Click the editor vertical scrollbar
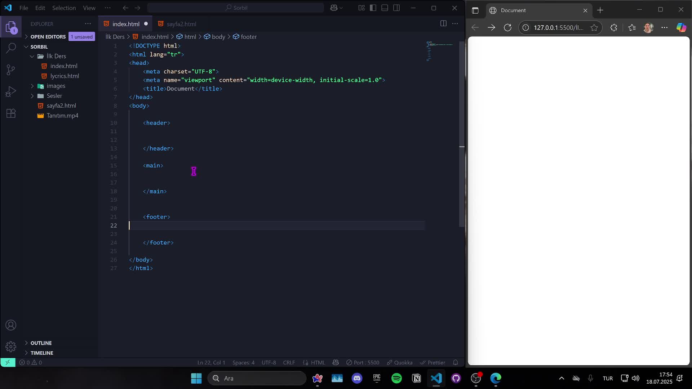The width and height of the screenshot is (692, 389). point(462,134)
